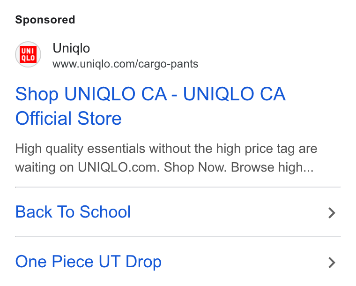Open the One Piece UT Drop sitelink
Viewport: 356px width, 286px height.
[89, 262]
